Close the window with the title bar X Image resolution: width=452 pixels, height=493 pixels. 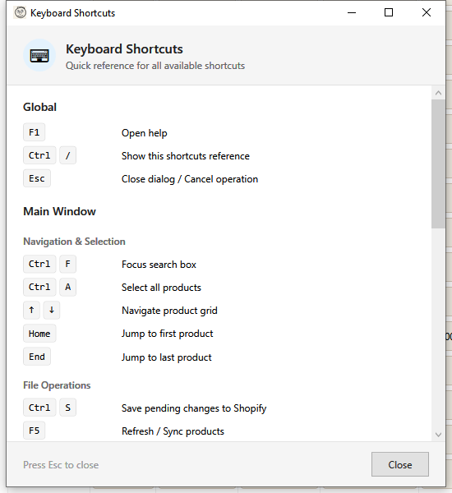coord(427,12)
